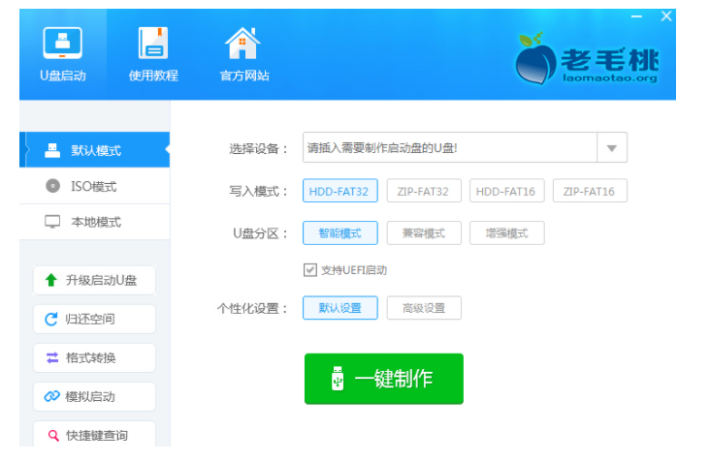710x462 pixels.
Task: Click the refresh icon for 归还空间
Action: click(x=51, y=320)
